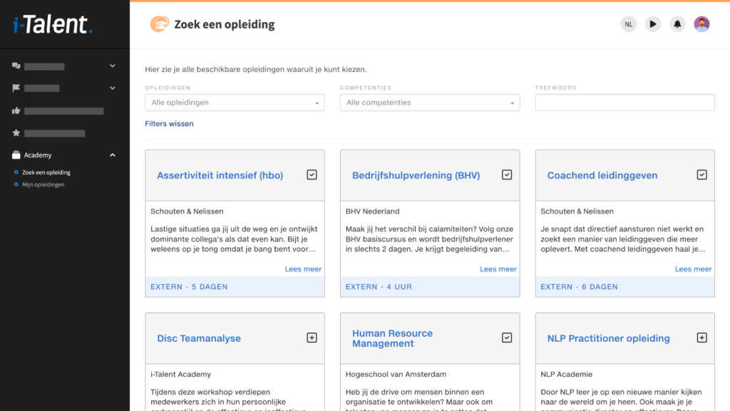Open the Alle opleidingen dropdown
The width and height of the screenshot is (730, 411).
235,103
